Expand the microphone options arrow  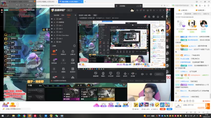(x=128, y=74)
